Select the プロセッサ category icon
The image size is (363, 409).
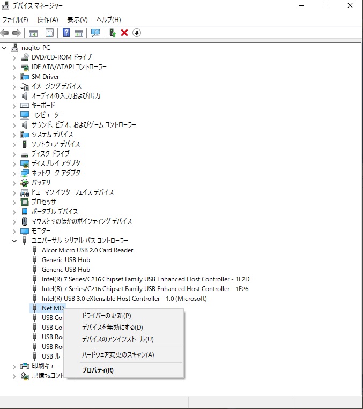pyautogui.click(x=25, y=202)
